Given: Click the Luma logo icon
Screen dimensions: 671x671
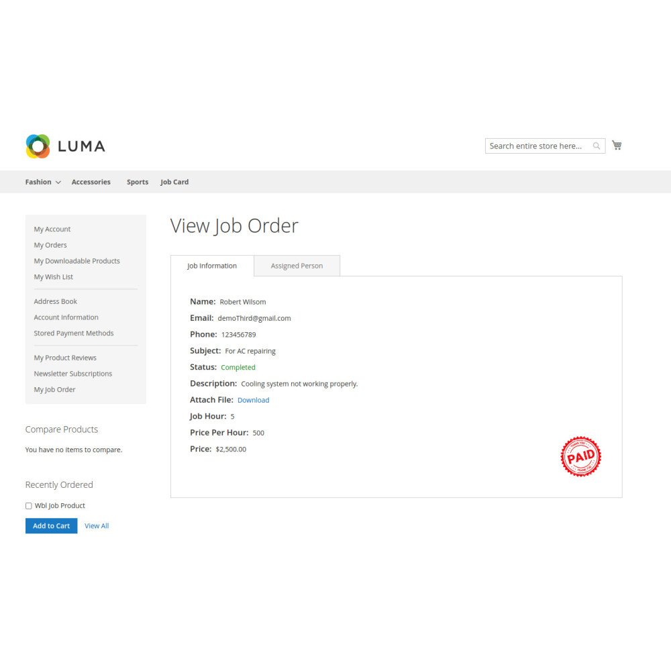Looking at the screenshot, I should point(38,146).
